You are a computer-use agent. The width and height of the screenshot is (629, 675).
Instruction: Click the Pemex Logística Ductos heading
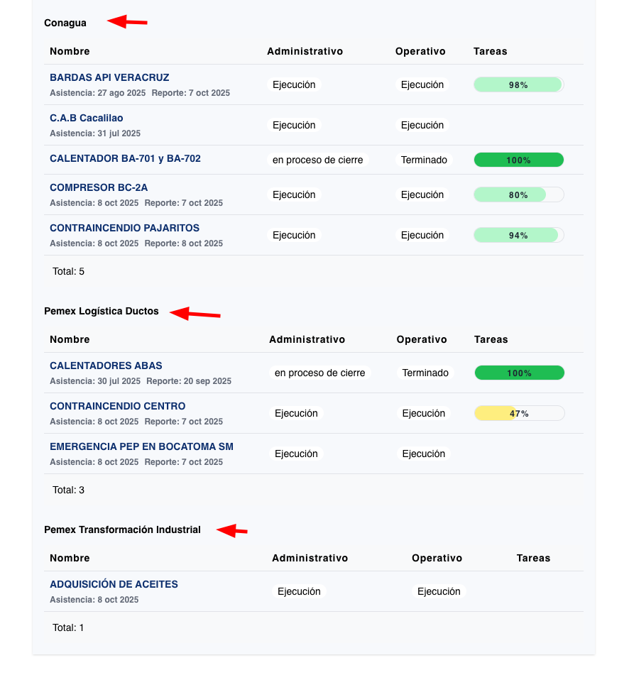coord(101,311)
